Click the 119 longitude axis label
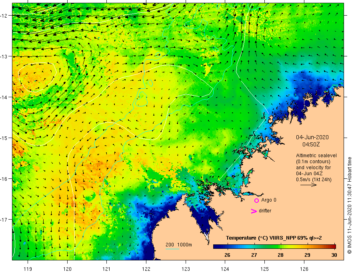 [28, 269]
